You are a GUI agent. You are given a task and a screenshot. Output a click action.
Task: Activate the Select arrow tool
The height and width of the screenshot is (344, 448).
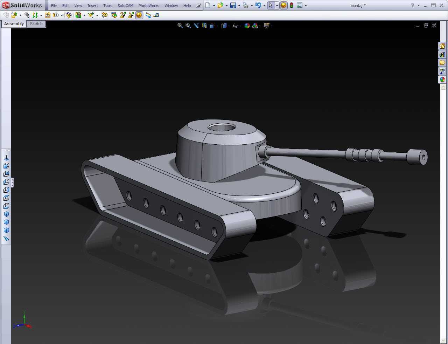pos(271,5)
